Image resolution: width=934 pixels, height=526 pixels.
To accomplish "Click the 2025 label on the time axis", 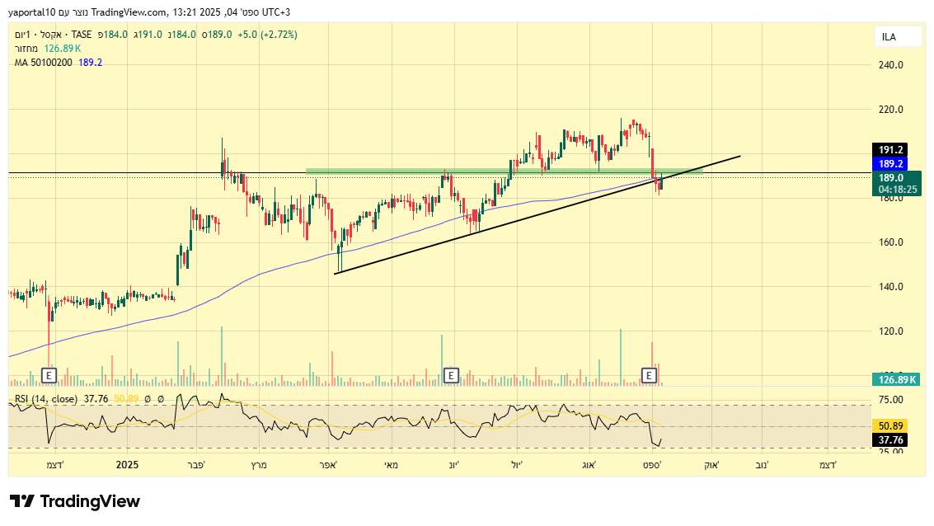I will pos(127,465).
